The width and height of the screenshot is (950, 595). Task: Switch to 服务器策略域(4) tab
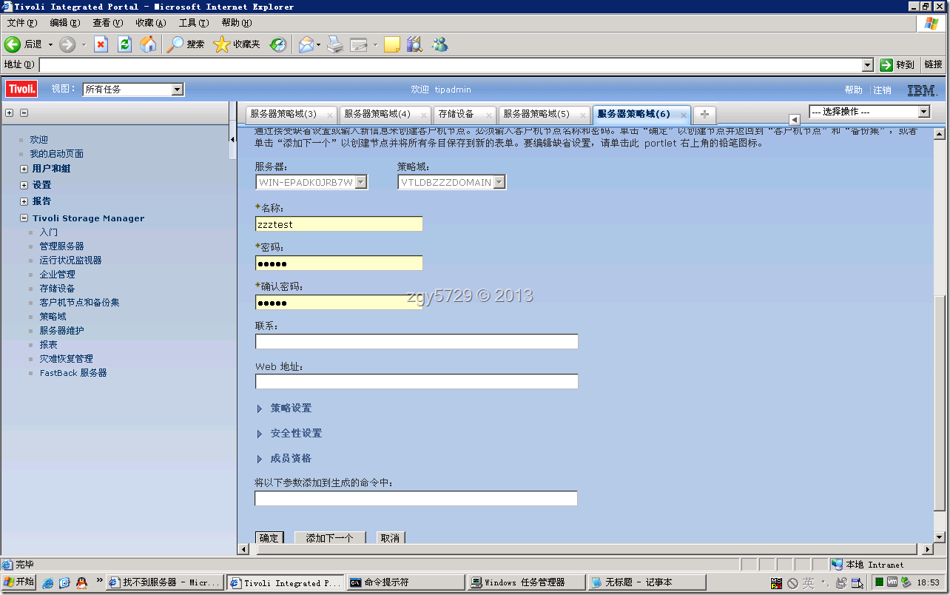tap(377, 114)
